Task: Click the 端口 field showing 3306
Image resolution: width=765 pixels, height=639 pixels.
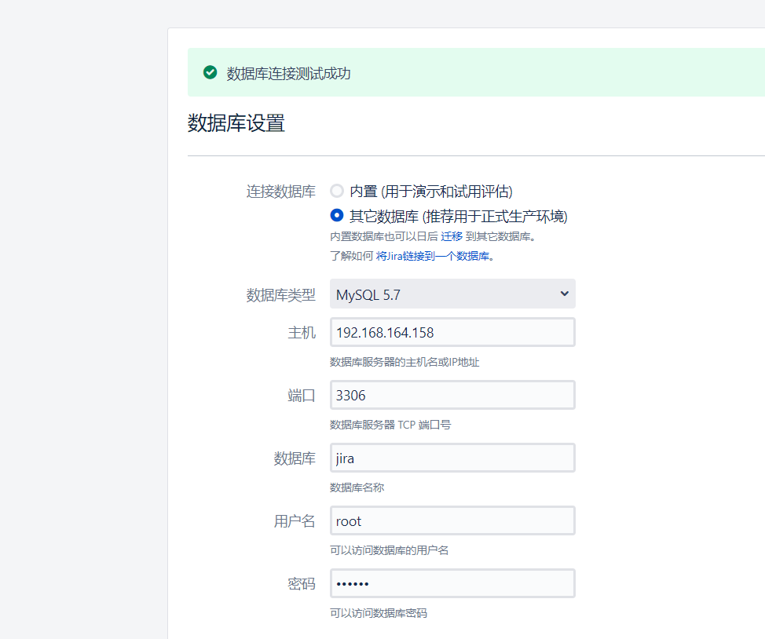Action: (452, 395)
